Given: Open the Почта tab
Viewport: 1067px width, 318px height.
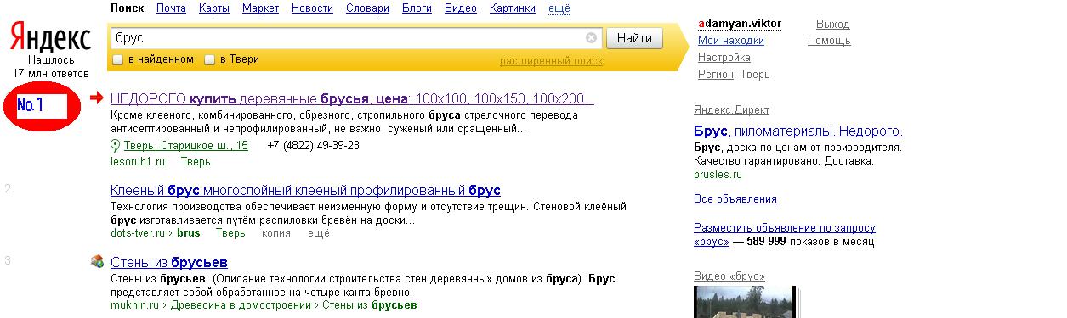Looking at the screenshot, I should coord(172,8).
